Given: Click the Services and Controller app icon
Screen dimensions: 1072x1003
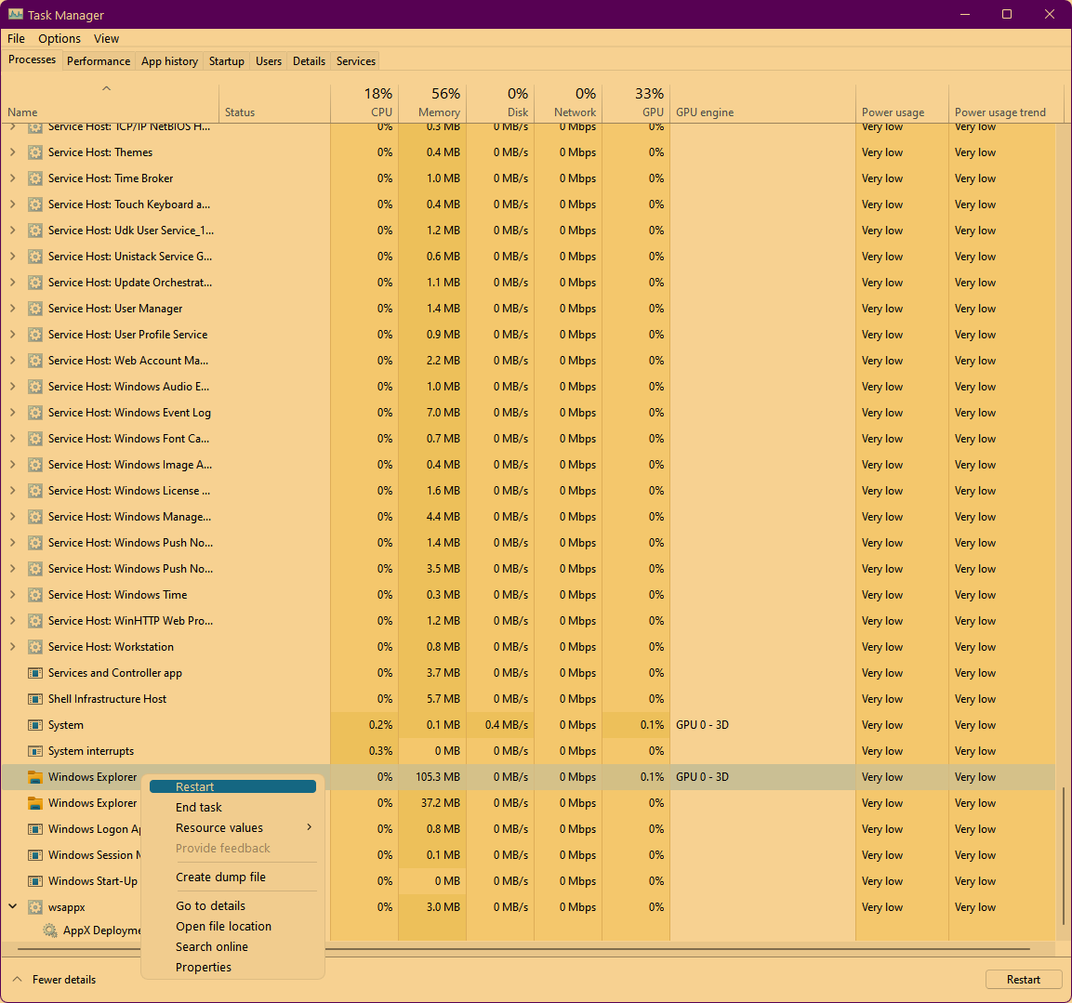Looking at the screenshot, I should [35, 673].
